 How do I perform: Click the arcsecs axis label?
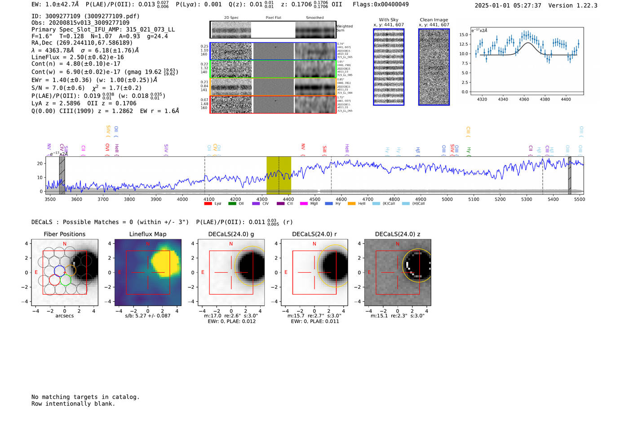click(x=65, y=316)
